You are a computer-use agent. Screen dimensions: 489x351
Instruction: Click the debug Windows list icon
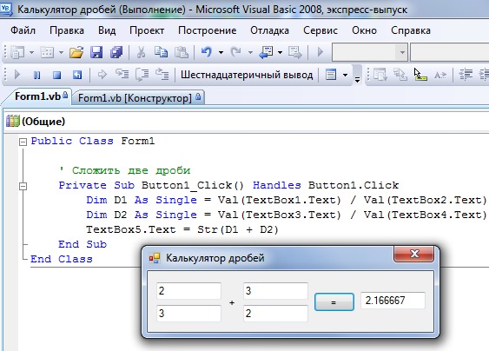click(331, 75)
